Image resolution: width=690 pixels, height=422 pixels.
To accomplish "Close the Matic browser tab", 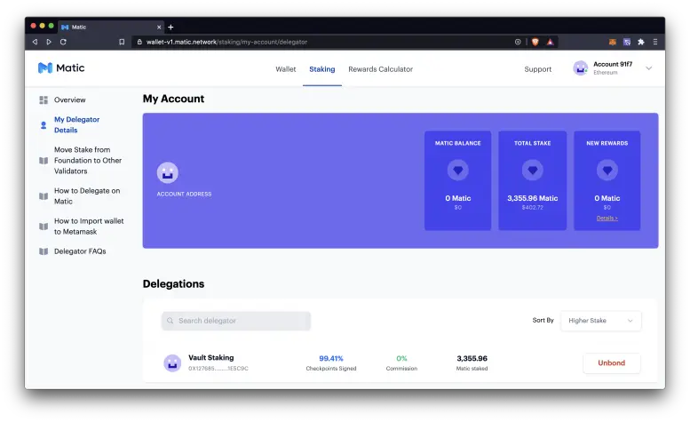I will tap(159, 28).
